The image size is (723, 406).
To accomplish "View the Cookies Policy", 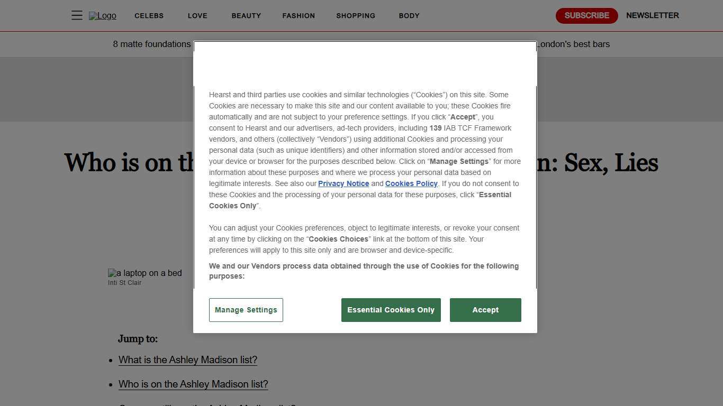I will (411, 183).
